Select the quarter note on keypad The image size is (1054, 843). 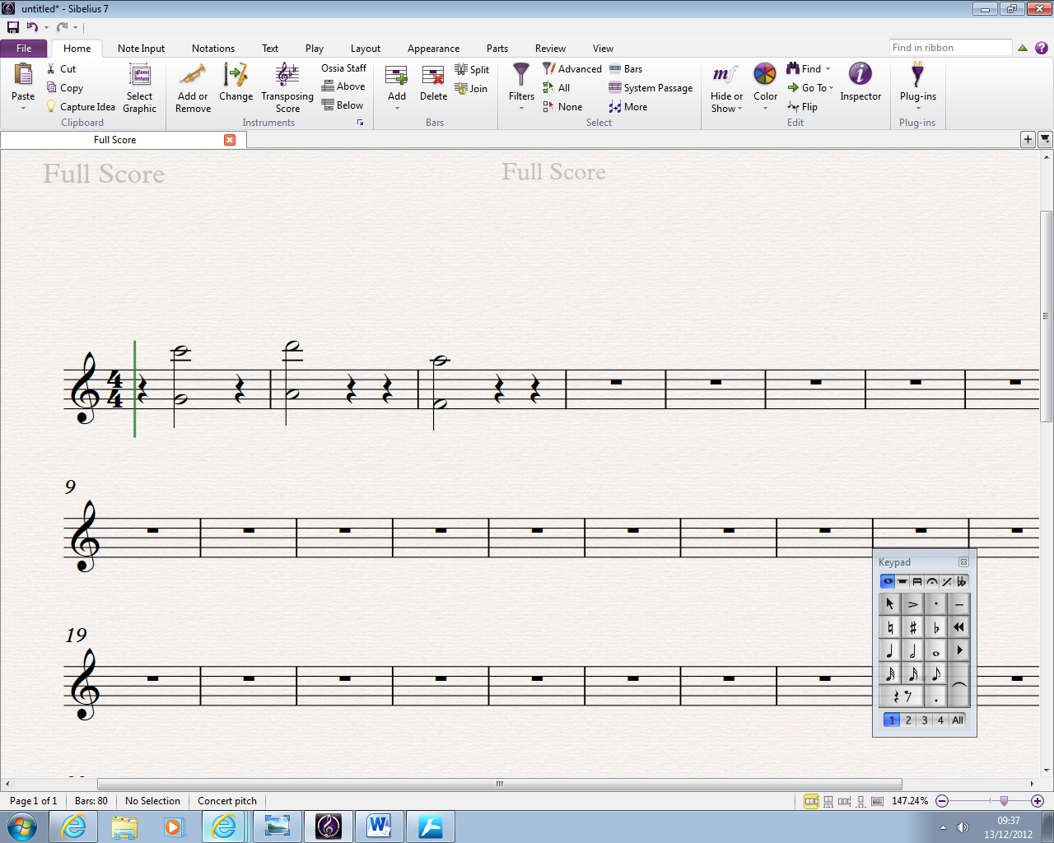[x=890, y=651]
